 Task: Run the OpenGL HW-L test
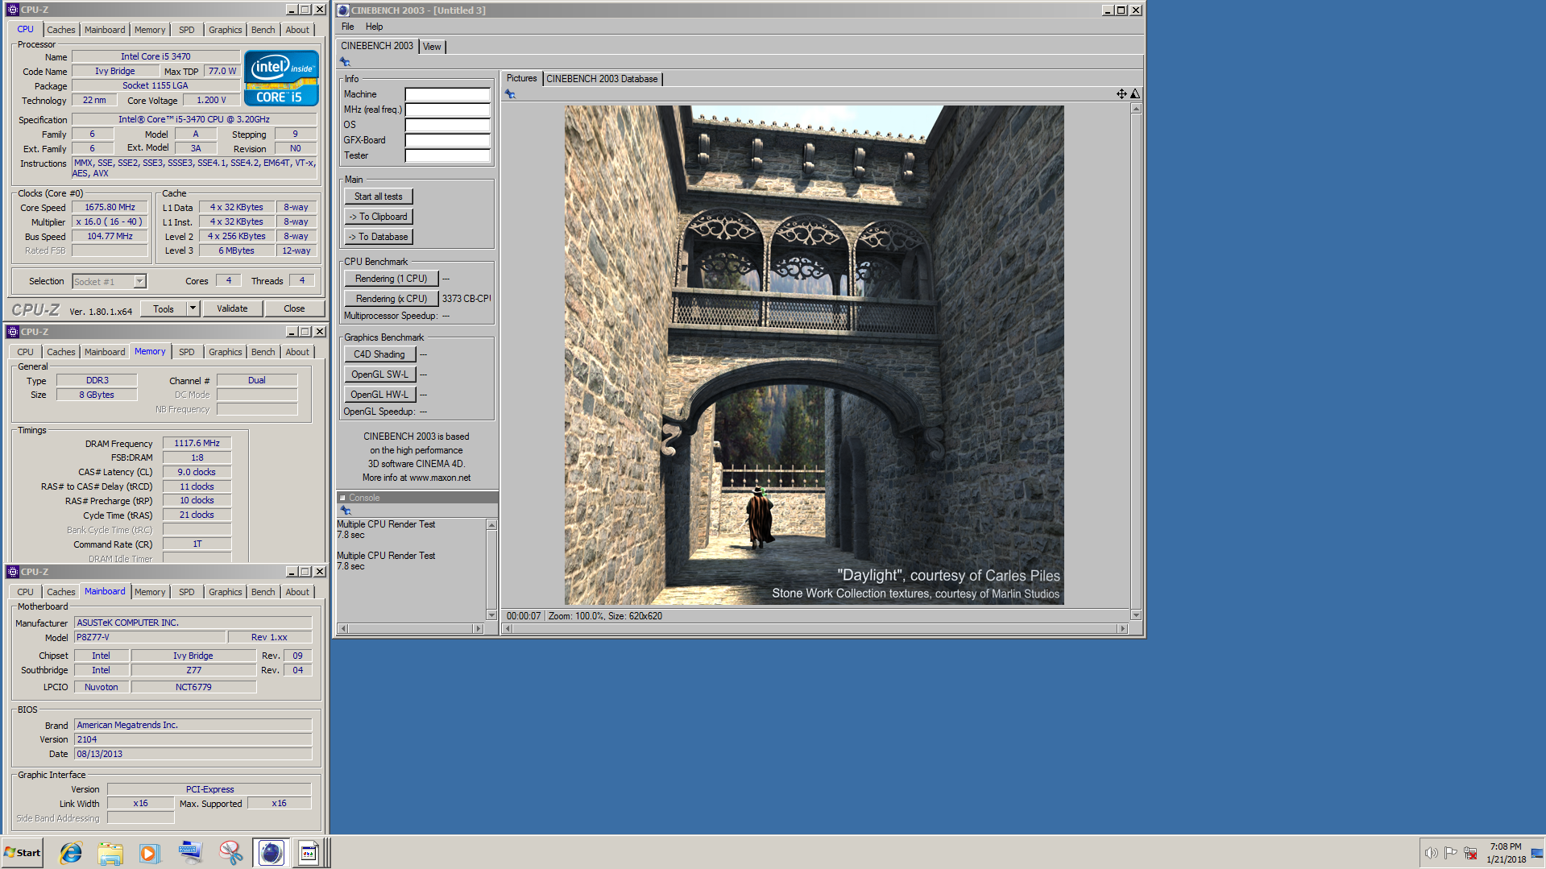379,395
